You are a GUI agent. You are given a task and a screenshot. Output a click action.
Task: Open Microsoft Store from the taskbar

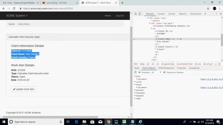tap(92, 122)
